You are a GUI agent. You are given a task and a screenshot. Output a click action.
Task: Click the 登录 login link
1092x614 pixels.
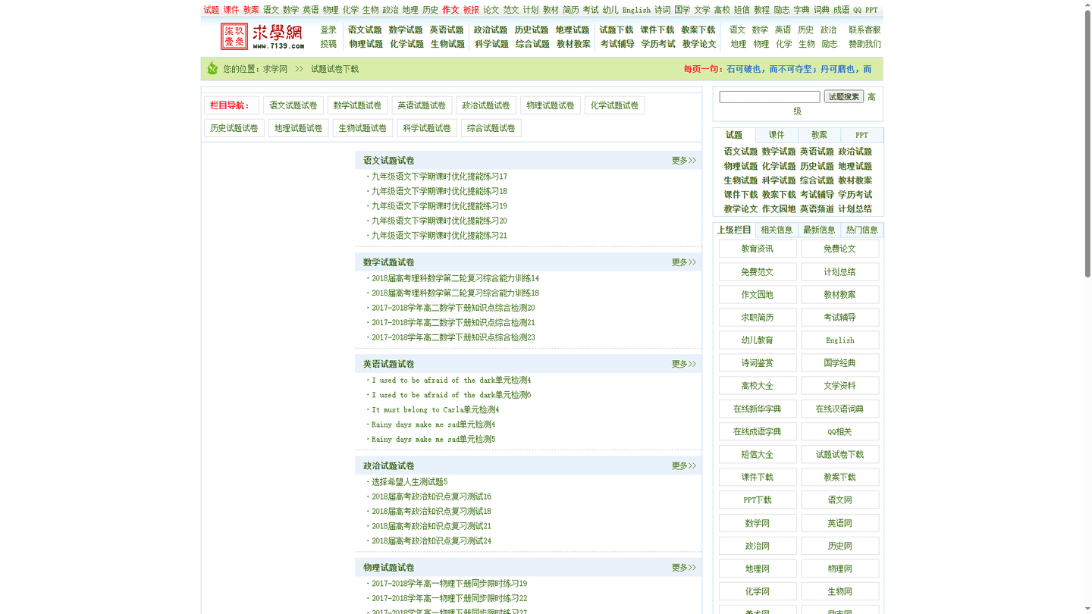tap(328, 30)
